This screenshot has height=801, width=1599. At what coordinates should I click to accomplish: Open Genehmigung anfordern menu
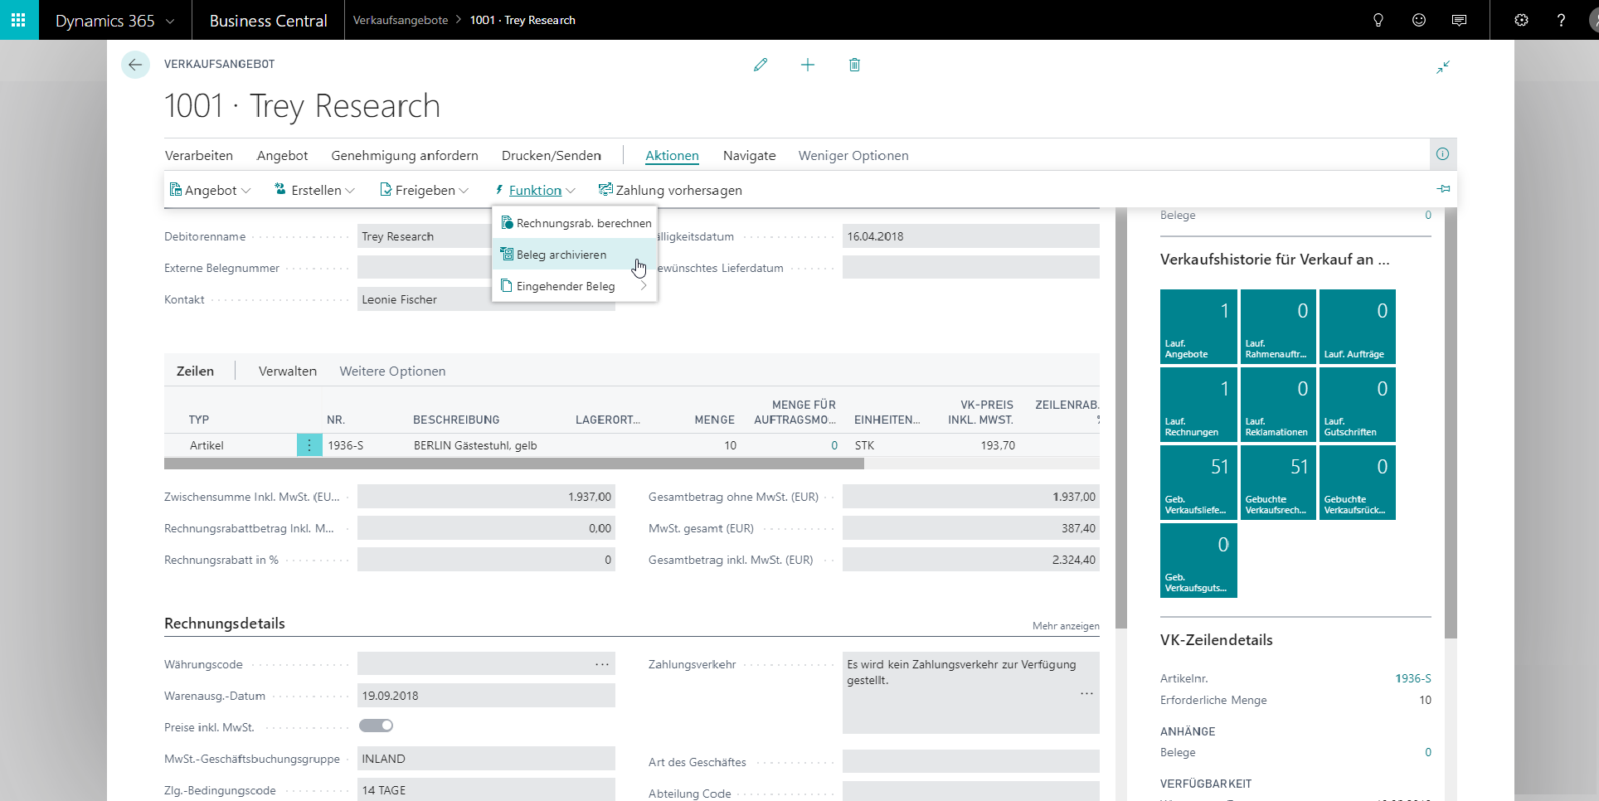pyautogui.click(x=405, y=155)
